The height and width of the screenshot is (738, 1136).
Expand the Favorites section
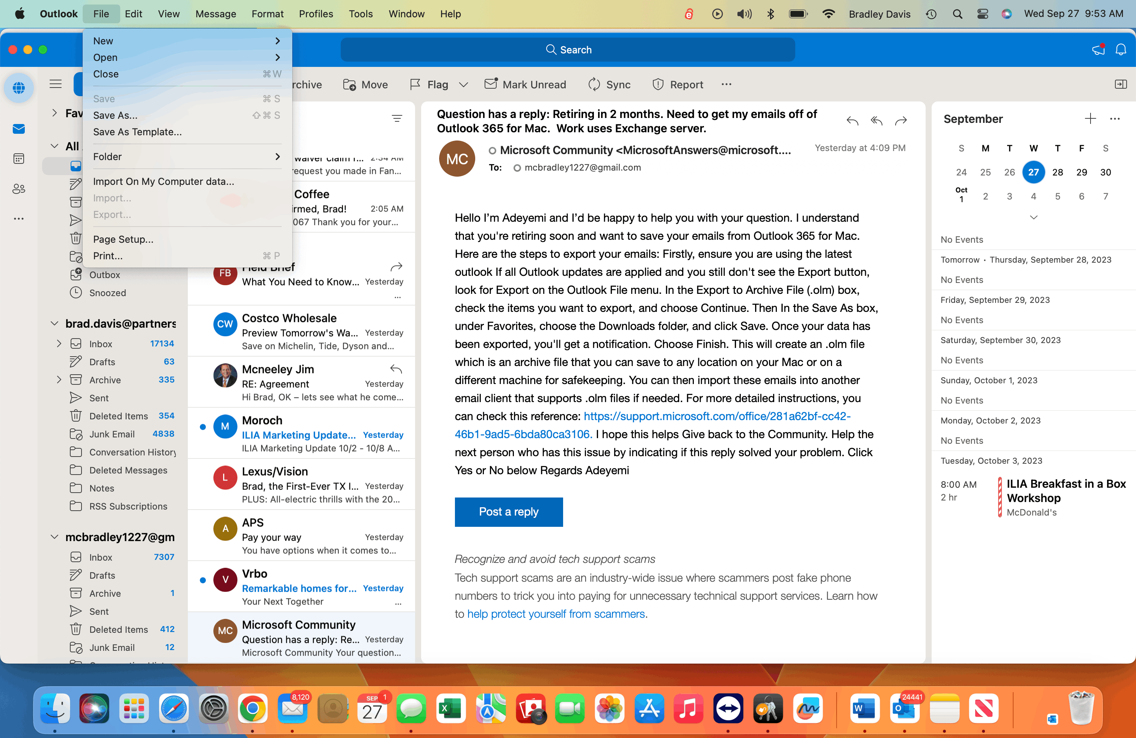pos(54,113)
